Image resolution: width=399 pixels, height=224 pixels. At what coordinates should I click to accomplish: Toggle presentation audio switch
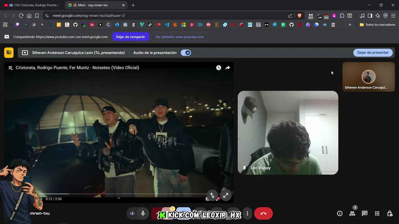coord(186,53)
